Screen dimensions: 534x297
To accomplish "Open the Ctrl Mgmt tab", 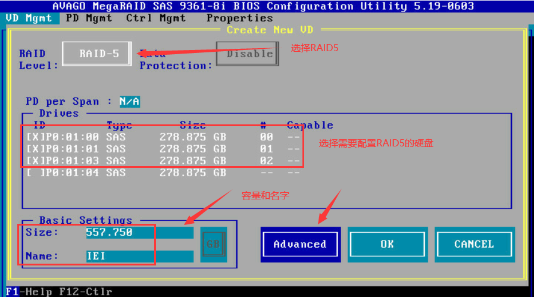I will pos(155,18).
